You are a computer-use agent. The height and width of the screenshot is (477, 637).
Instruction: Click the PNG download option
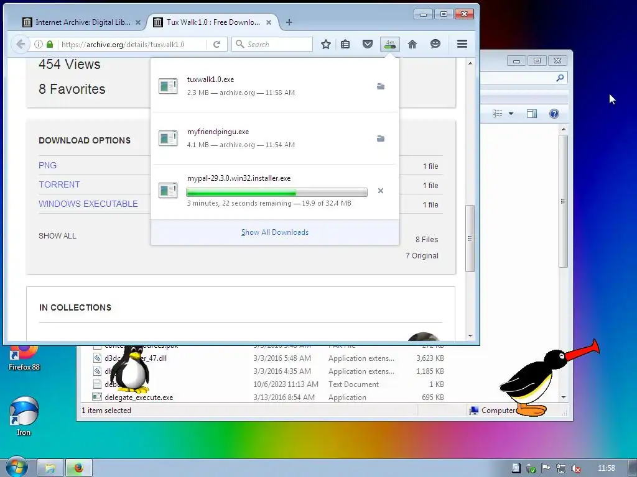pyautogui.click(x=47, y=165)
